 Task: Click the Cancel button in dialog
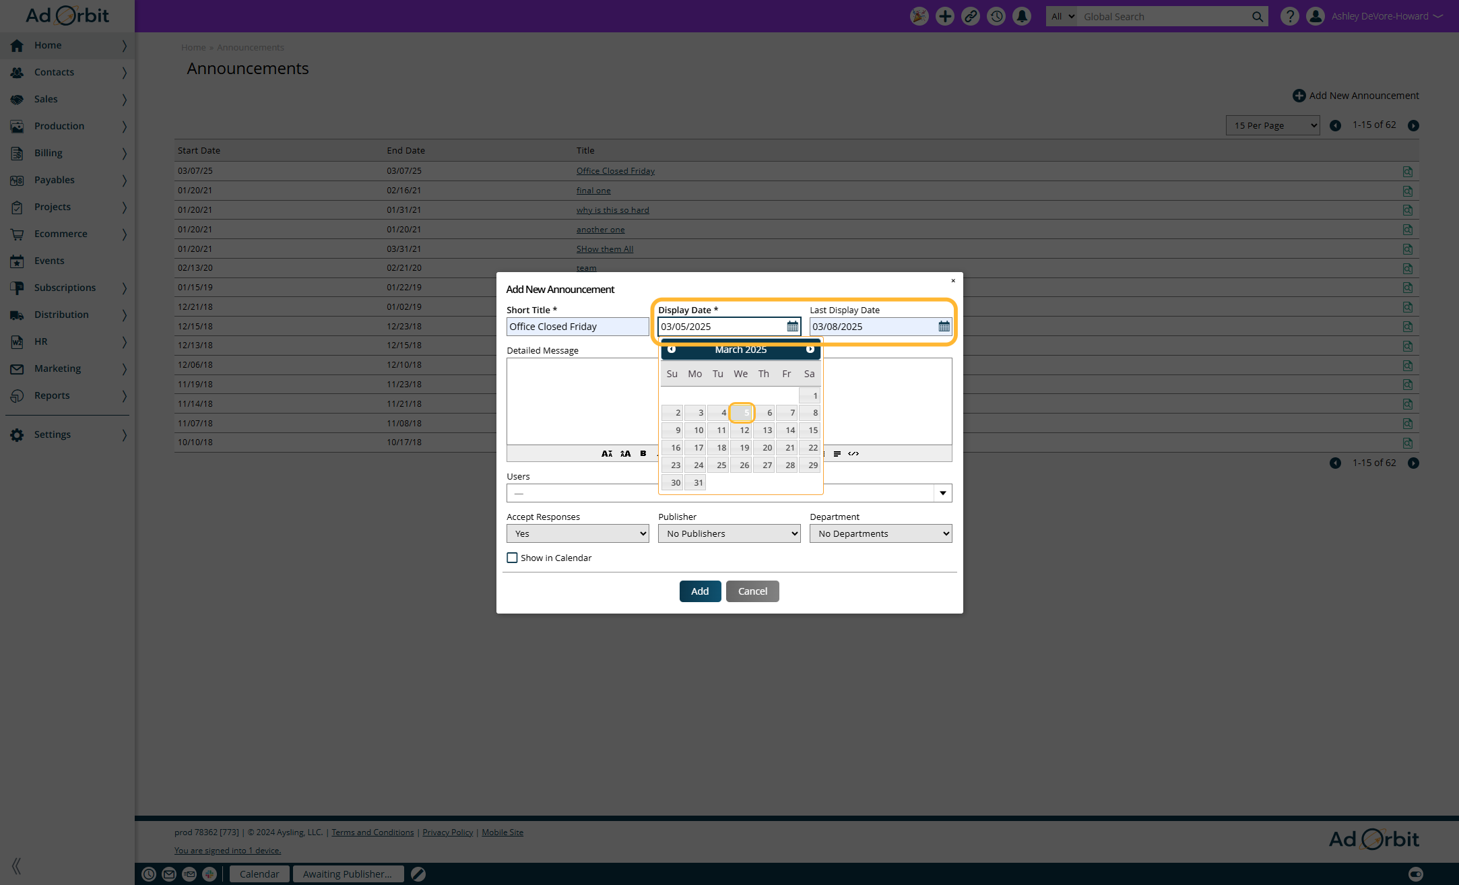(752, 591)
